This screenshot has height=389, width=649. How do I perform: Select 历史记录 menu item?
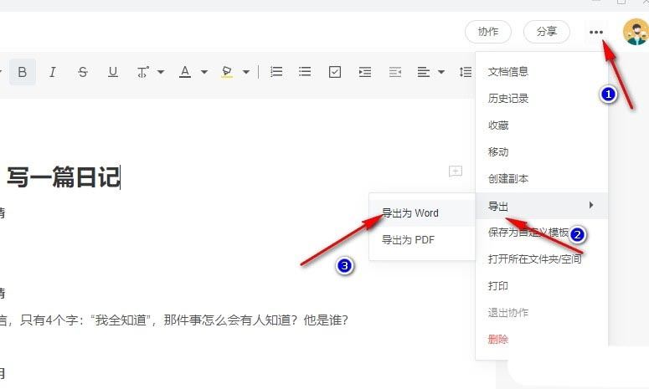pos(542,99)
